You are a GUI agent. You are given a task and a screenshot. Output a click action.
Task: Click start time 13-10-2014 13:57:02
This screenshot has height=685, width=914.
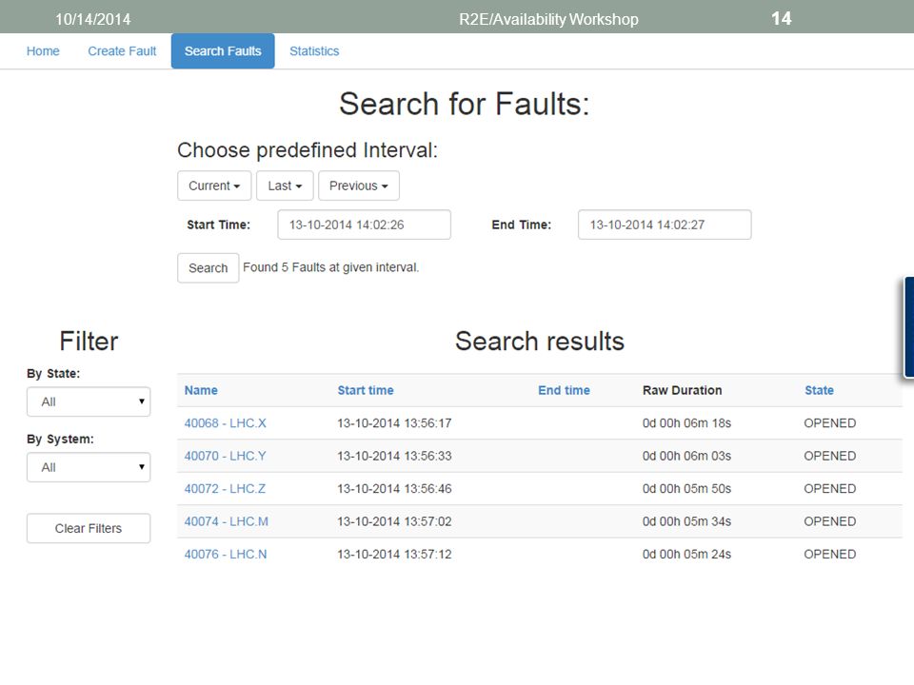[394, 521]
